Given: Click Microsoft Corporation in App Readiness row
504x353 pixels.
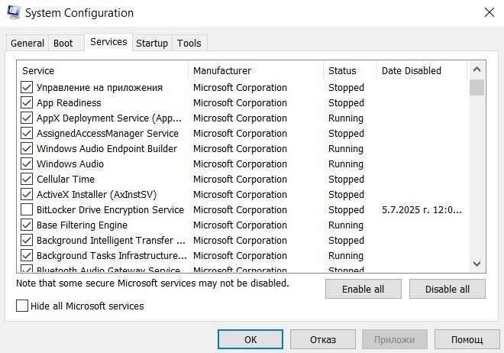Looking at the screenshot, I should 240,103.
